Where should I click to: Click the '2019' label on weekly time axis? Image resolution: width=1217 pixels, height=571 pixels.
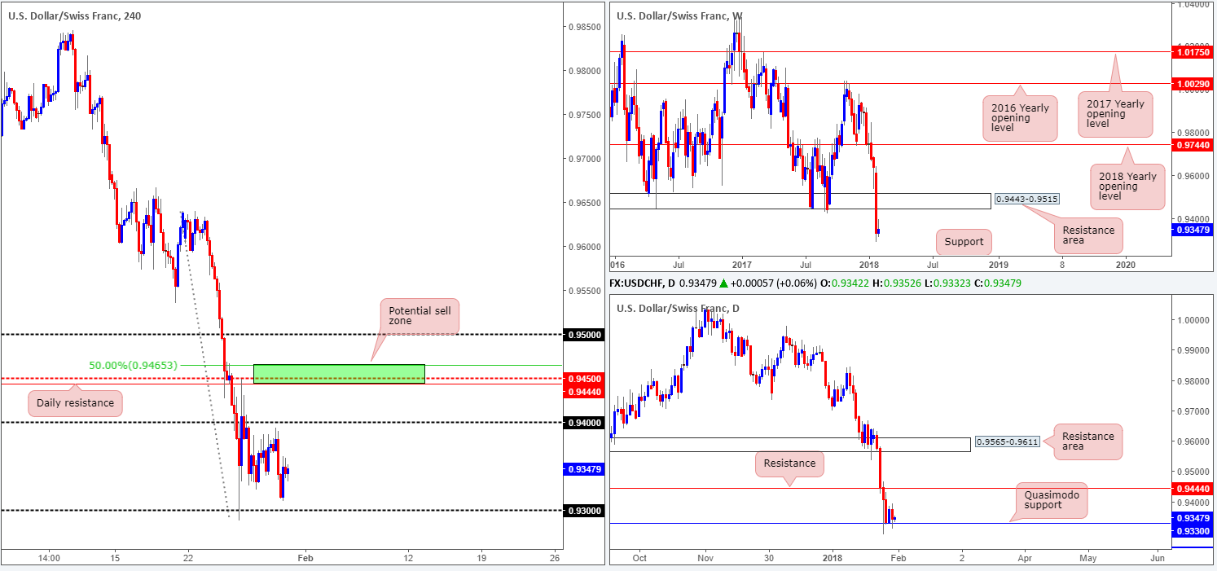click(x=999, y=265)
